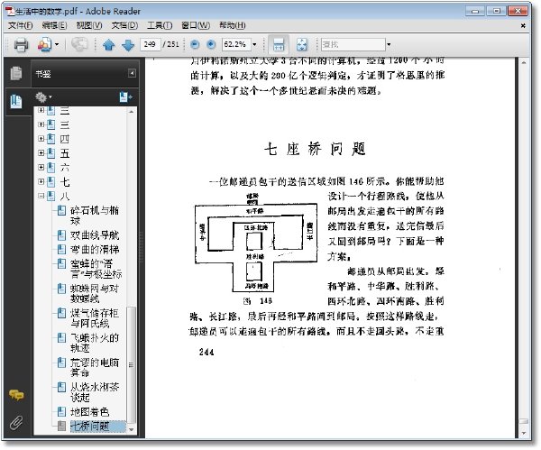Click the page number 244 text
The width and height of the screenshot is (541, 450).
tap(206, 353)
